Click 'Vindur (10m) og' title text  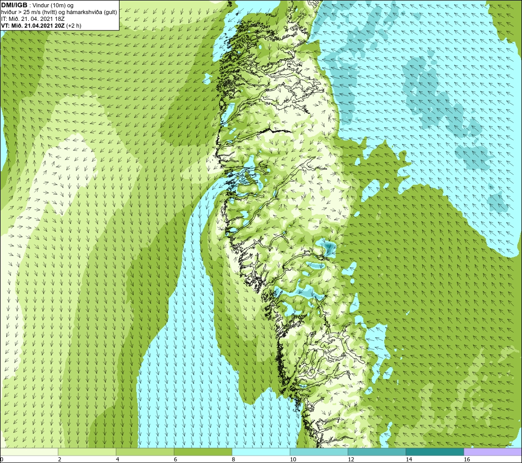click(x=53, y=6)
